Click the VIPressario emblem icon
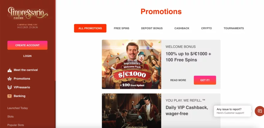 (x=10, y=87)
